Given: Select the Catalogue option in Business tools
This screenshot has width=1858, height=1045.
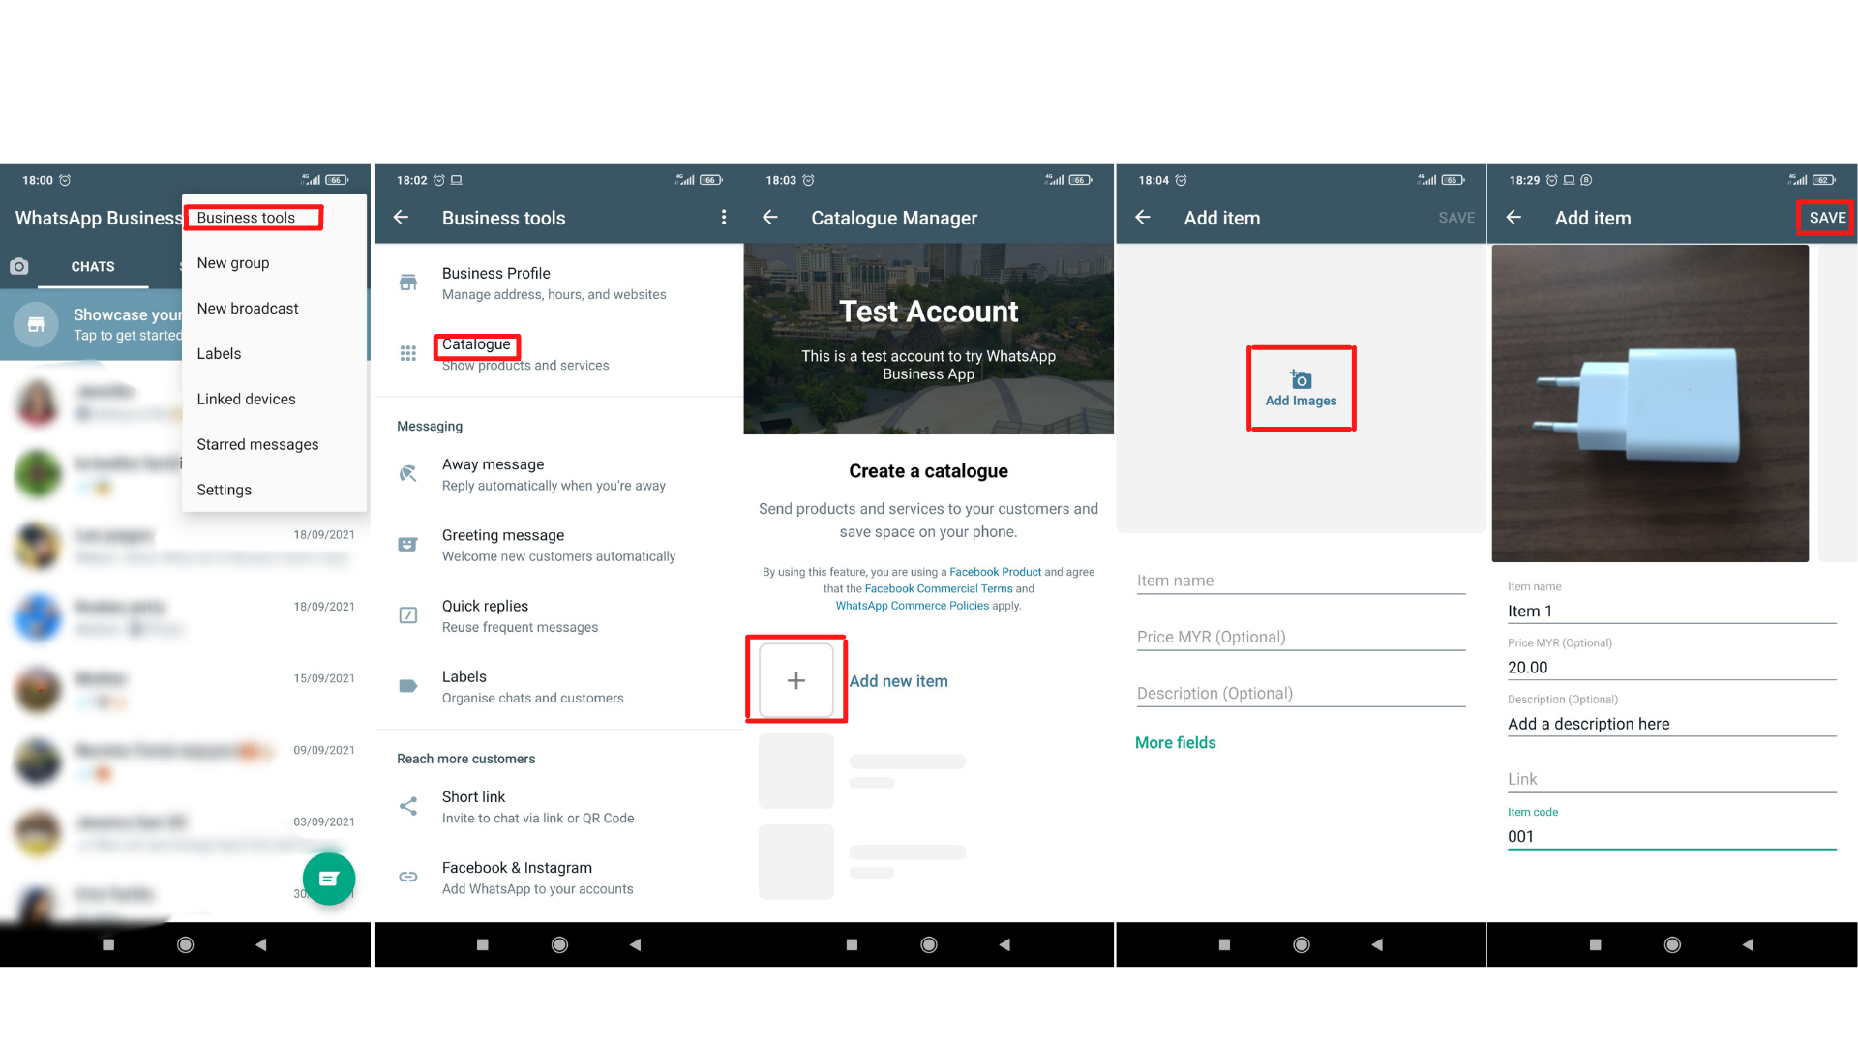Looking at the screenshot, I should coord(477,344).
